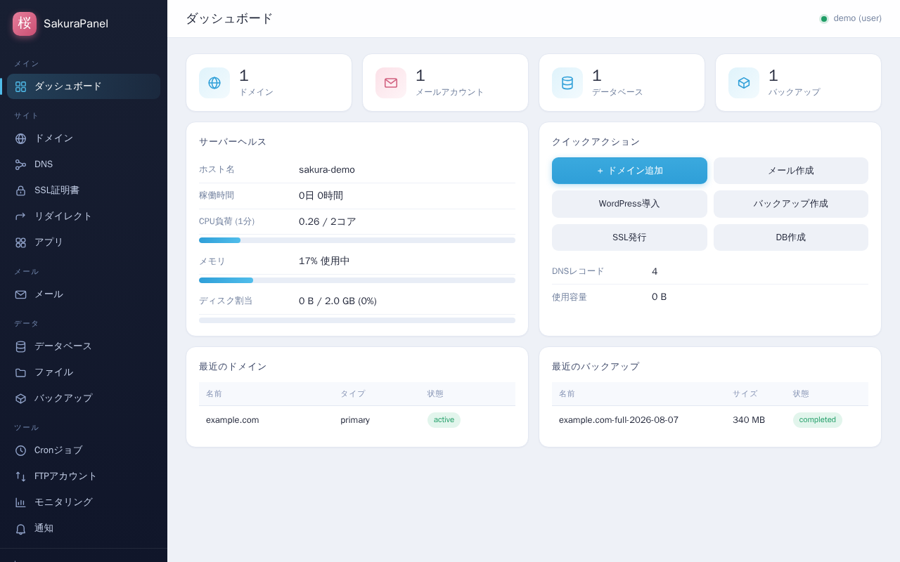Click the CPU負荷 progress bar
Image resolution: width=900 pixels, height=562 pixels.
coord(357,240)
